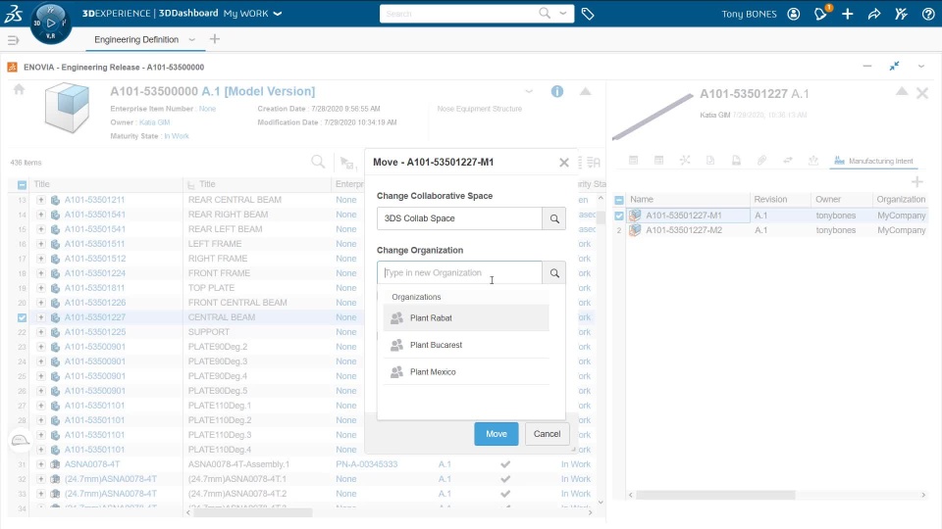Click first toolbar icon in side panel
This screenshot has width=942, height=529.
[x=633, y=160]
